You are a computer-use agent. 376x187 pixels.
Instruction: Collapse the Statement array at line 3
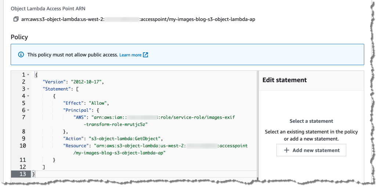click(28, 89)
